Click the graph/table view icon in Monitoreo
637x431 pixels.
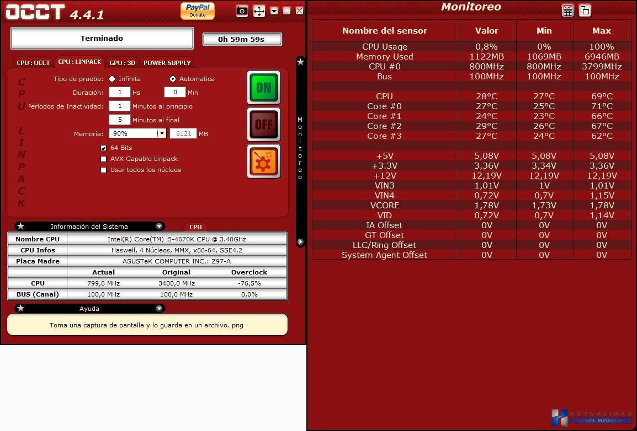click(567, 10)
